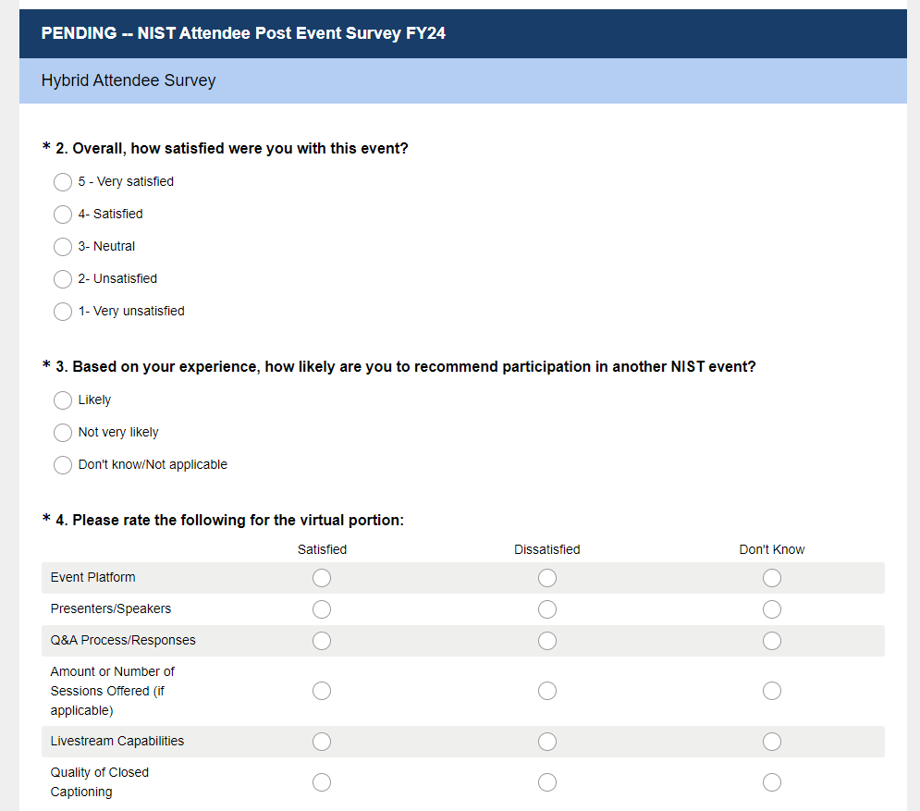
Task: Select the '3- Neutral' radio button
Action: pos(63,247)
